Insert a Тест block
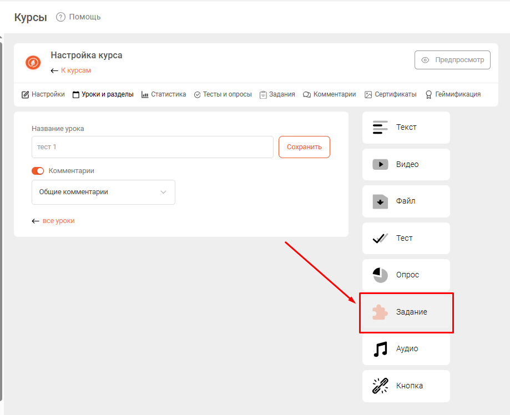Image resolution: width=510 pixels, height=415 pixels. 406,238
